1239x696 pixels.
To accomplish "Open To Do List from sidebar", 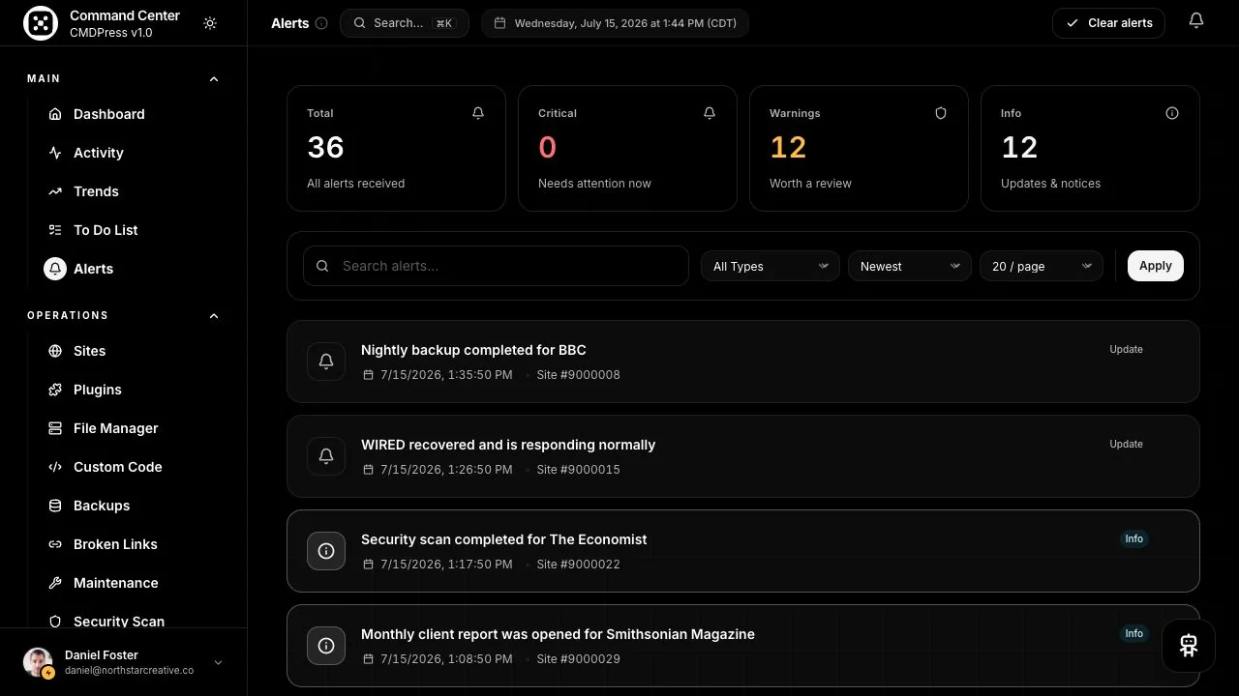I will [x=106, y=230].
